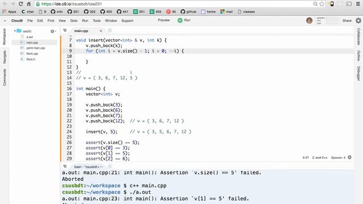The image size is (363, 204).
Task: Click into the terminal output area
Action: coord(207,187)
